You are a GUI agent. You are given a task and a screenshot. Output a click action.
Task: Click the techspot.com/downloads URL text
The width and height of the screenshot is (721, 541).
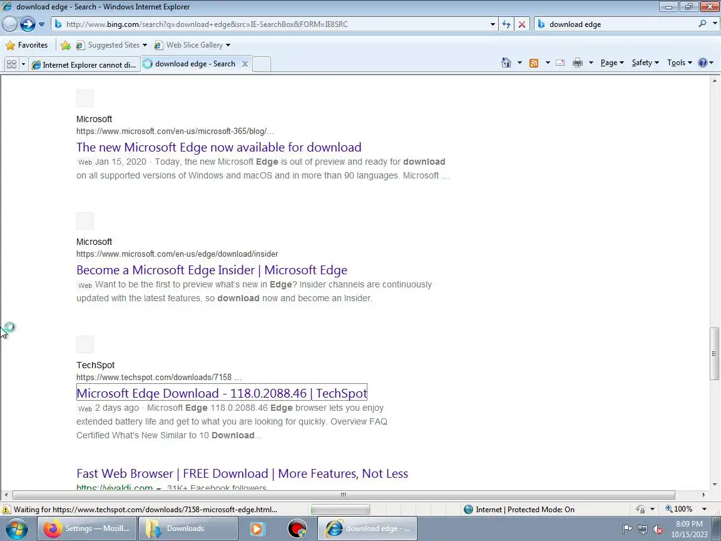[158, 377]
